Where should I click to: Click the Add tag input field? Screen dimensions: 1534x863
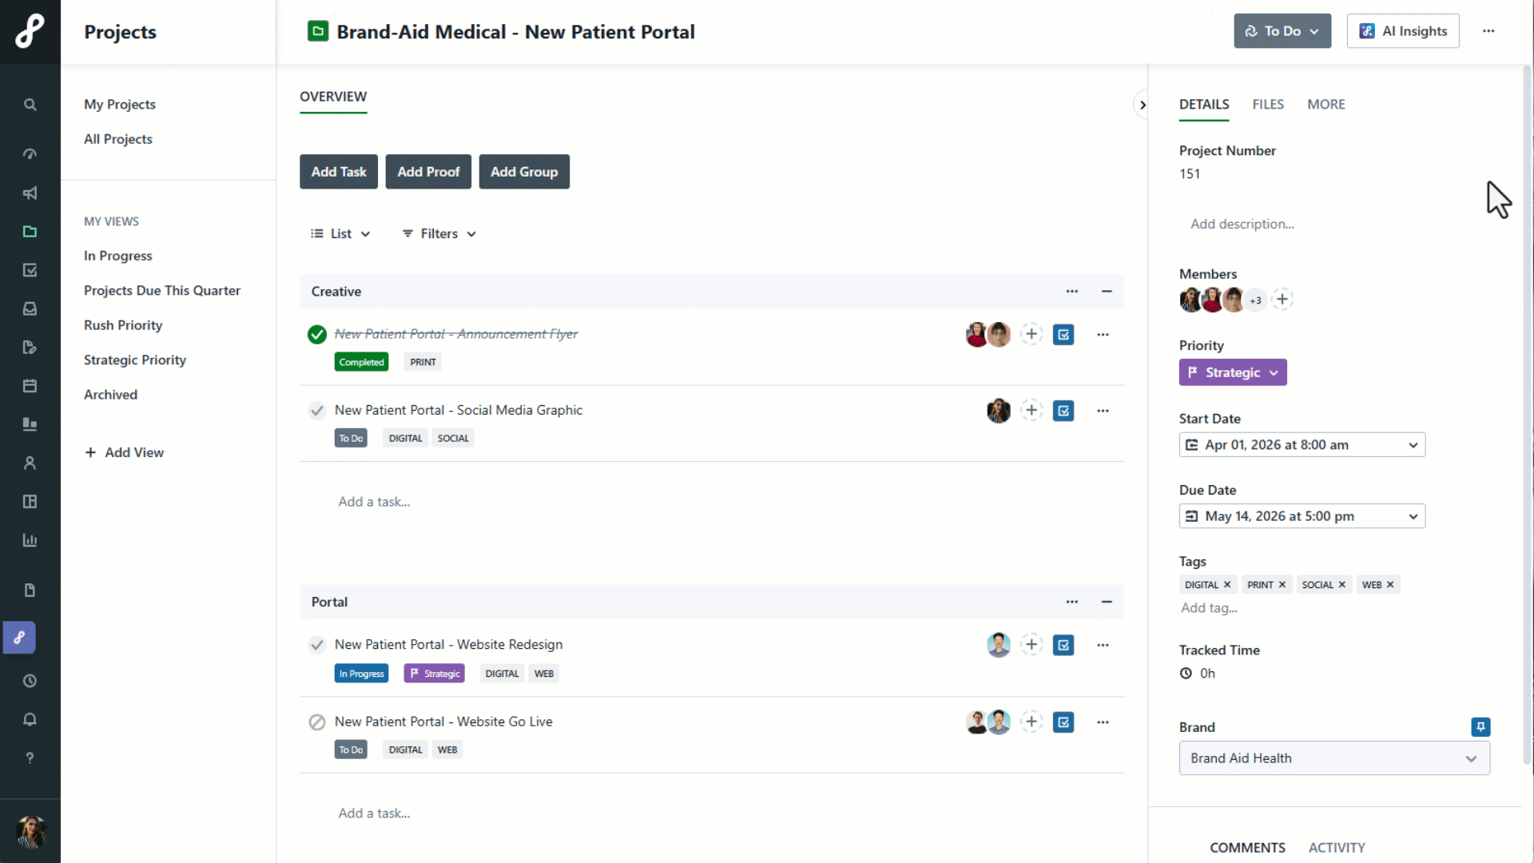tap(1209, 608)
